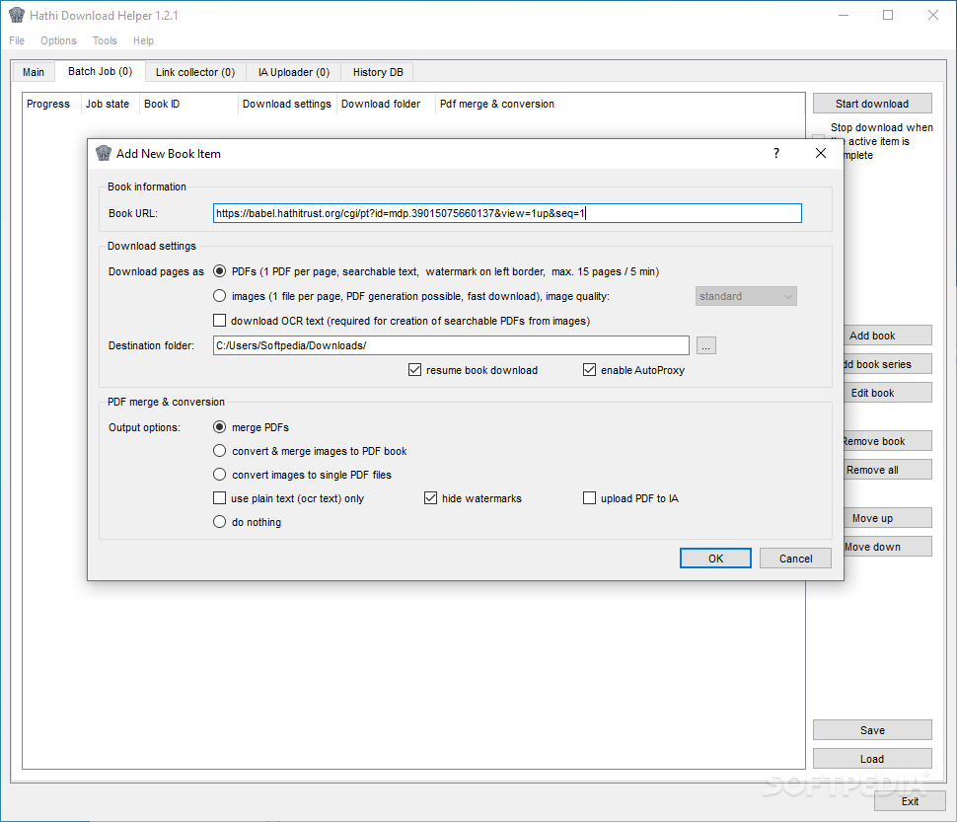Click the Start download button
This screenshot has width=957, height=822.
pyautogui.click(x=872, y=104)
